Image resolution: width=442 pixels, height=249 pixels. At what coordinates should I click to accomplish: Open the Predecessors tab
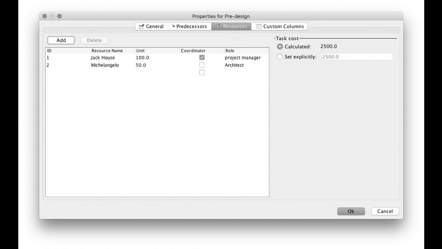190,26
